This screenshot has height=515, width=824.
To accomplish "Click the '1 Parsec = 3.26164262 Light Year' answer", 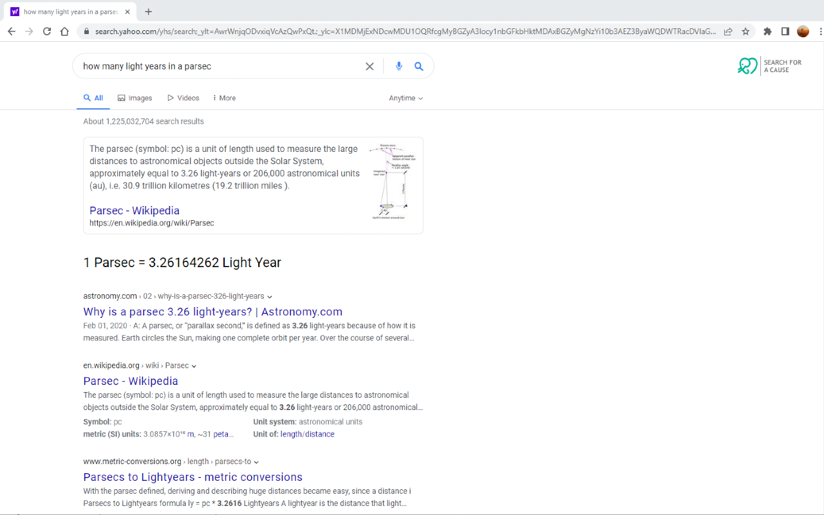I will click(x=182, y=263).
